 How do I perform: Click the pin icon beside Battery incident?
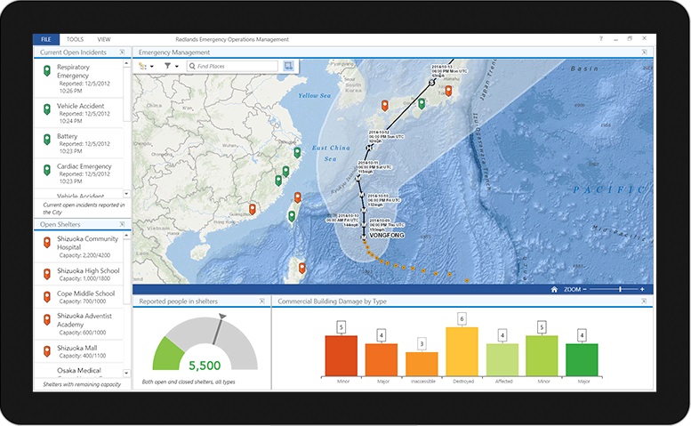(47, 140)
